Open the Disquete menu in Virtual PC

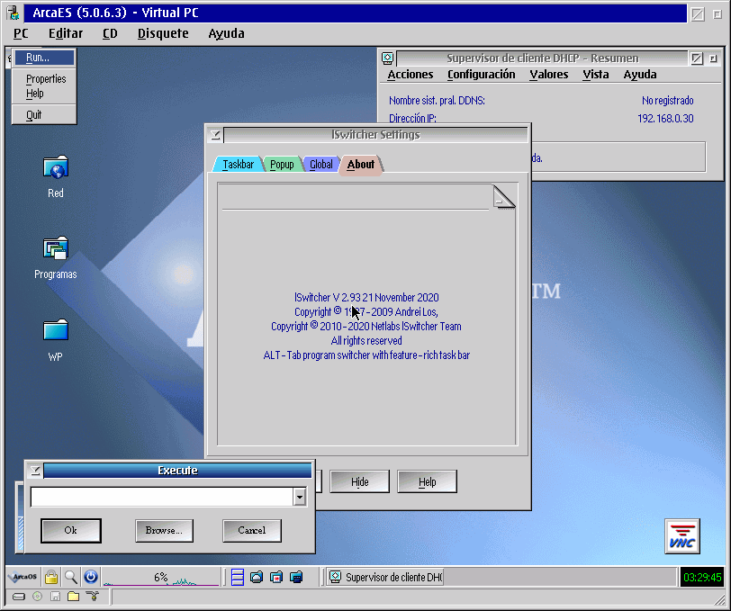(163, 33)
